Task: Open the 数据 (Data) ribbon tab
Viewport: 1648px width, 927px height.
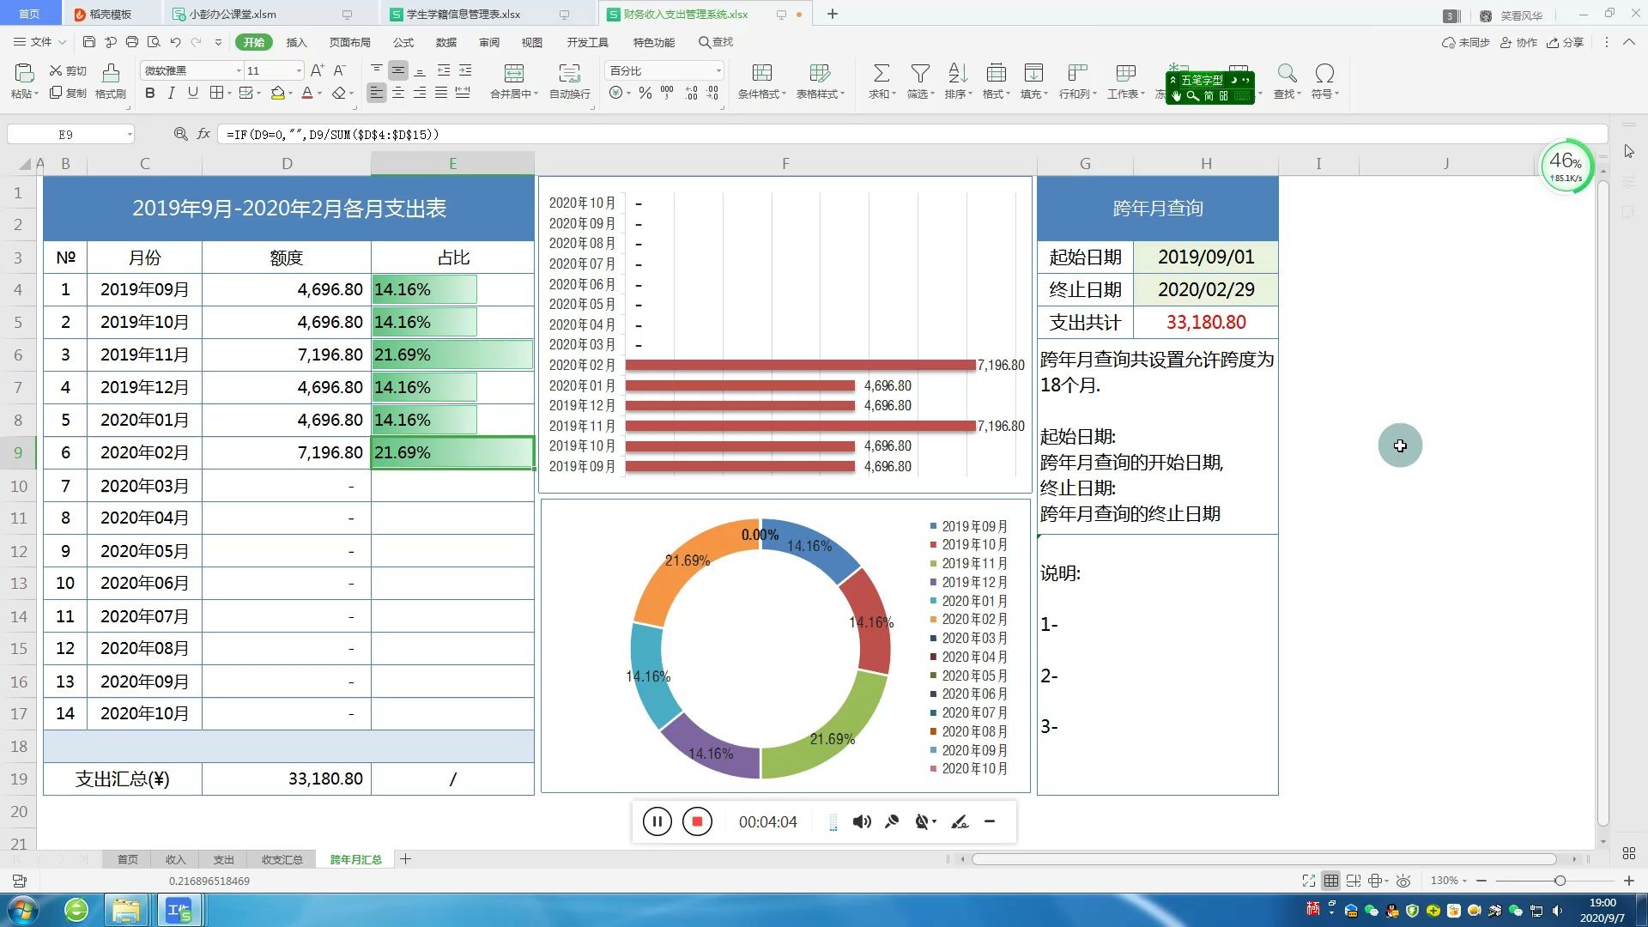Action: point(445,42)
